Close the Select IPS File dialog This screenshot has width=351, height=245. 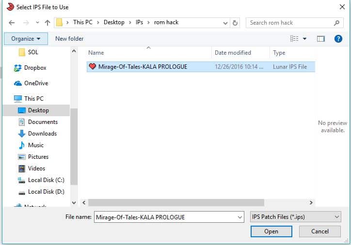tap(342, 7)
